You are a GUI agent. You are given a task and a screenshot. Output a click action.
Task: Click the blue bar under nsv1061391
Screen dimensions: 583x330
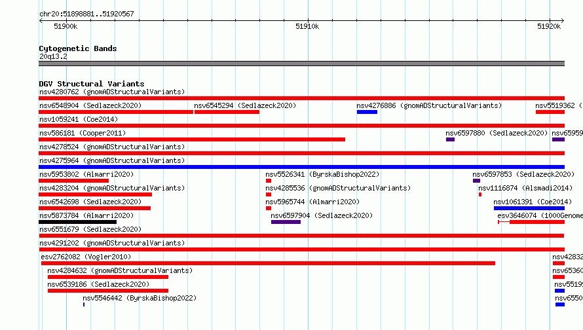click(529, 208)
